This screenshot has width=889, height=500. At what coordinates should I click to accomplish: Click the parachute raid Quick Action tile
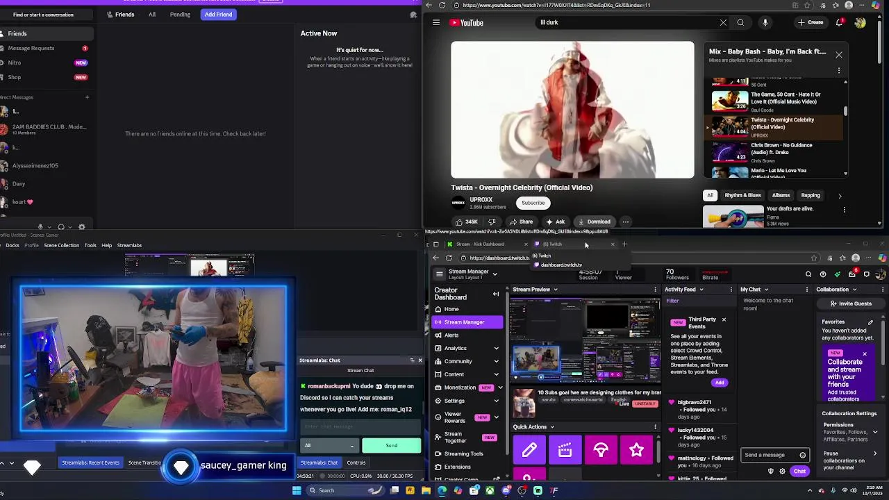[601, 450]
